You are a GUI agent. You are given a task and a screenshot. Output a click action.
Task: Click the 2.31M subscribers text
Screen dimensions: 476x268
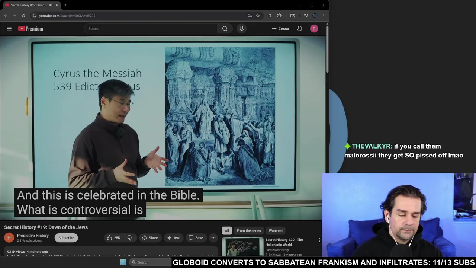[x=29, y=241]
